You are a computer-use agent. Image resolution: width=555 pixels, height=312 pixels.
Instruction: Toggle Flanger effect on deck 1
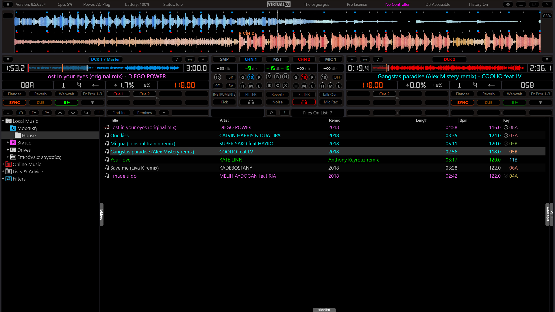[x=14, y=94]
